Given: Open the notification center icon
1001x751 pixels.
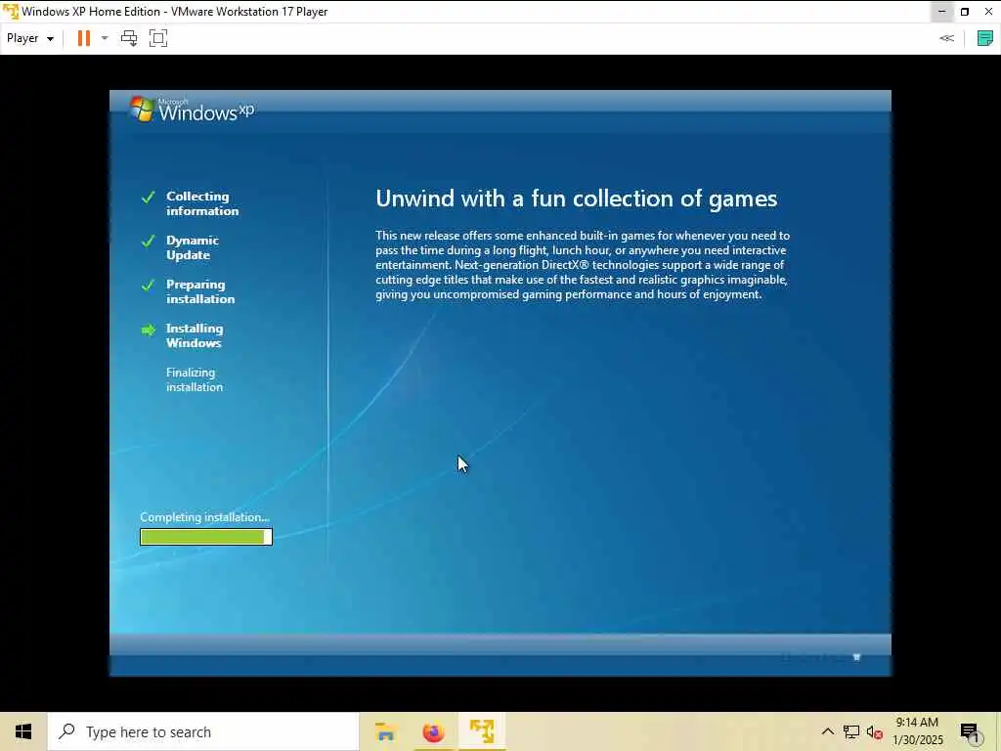Looking at the screenshot, I should tap(970, 732).
